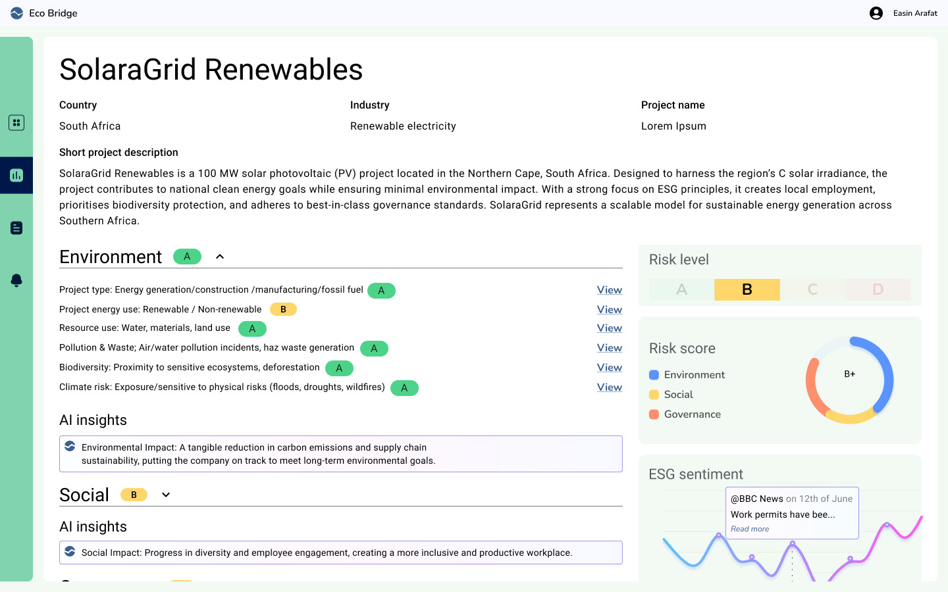Open notifications bell in sidebar
Image resolution: width=948 pixels, height=592 pixels.
point(16,281)
